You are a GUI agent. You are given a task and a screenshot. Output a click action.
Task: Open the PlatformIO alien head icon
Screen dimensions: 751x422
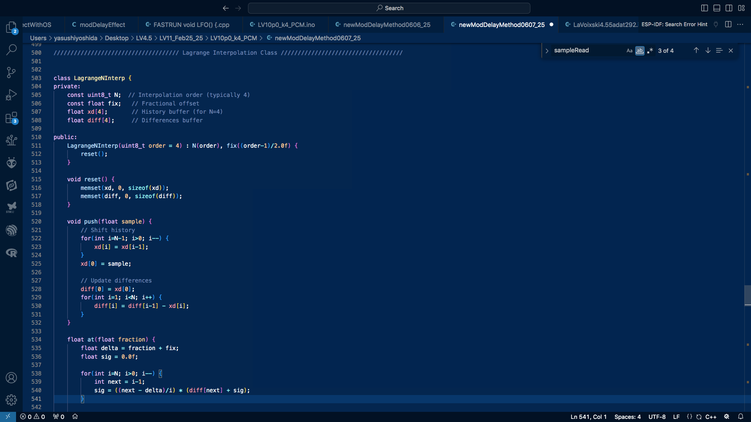tap(11, 163)
